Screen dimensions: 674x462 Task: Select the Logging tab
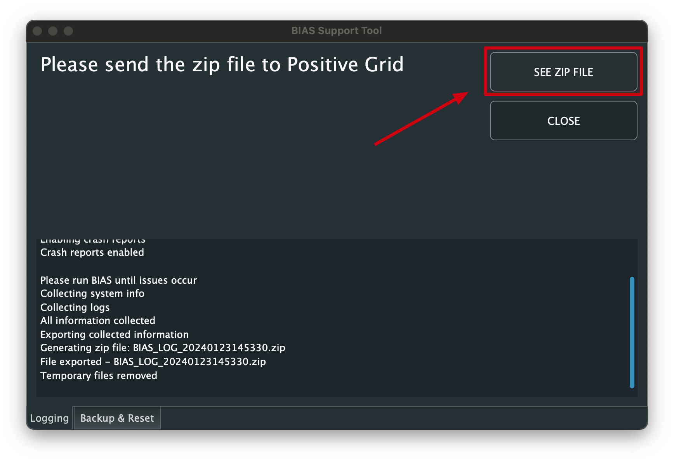coord(49,418)
